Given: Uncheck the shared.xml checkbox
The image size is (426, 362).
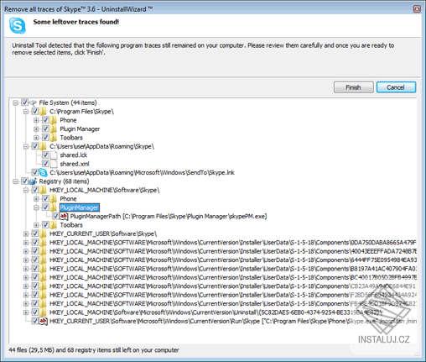Looking at the screenshot, I should point(45,164).
